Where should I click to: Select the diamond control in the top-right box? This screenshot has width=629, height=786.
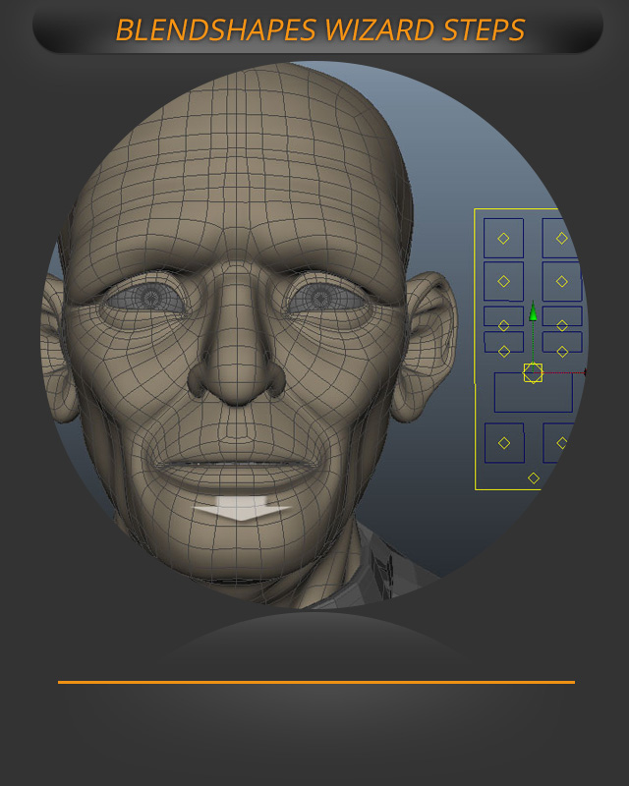562,239
